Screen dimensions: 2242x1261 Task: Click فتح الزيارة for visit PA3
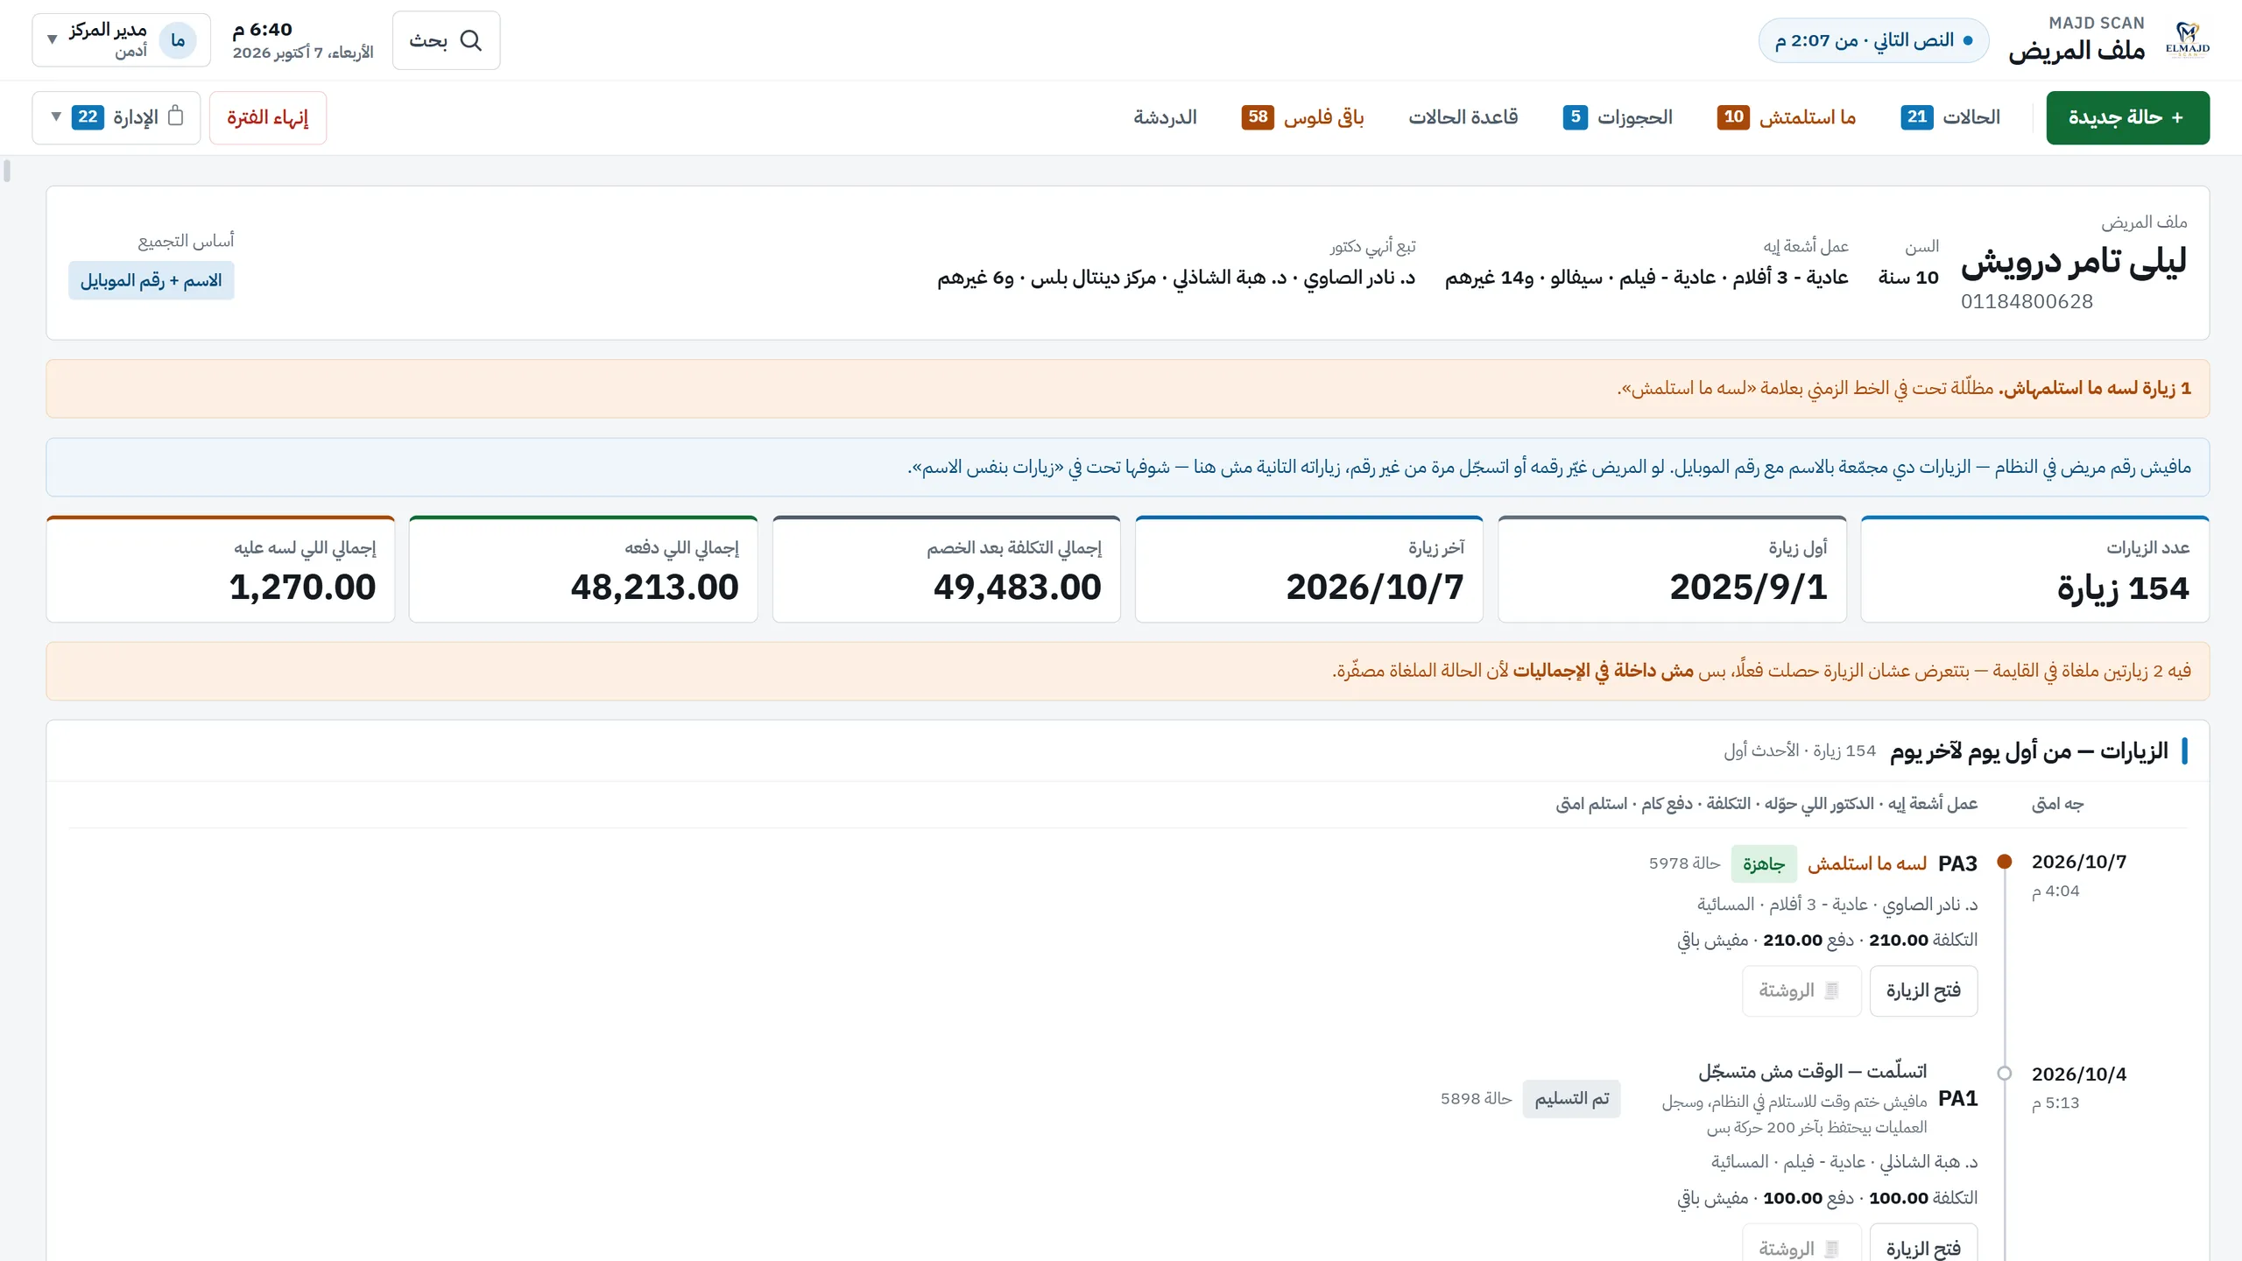point(1923,990)
